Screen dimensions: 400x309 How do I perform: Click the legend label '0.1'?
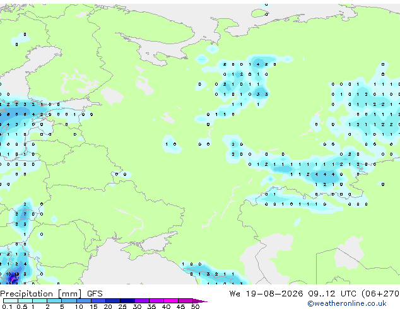pyautogui.click(x=7, y=306)
